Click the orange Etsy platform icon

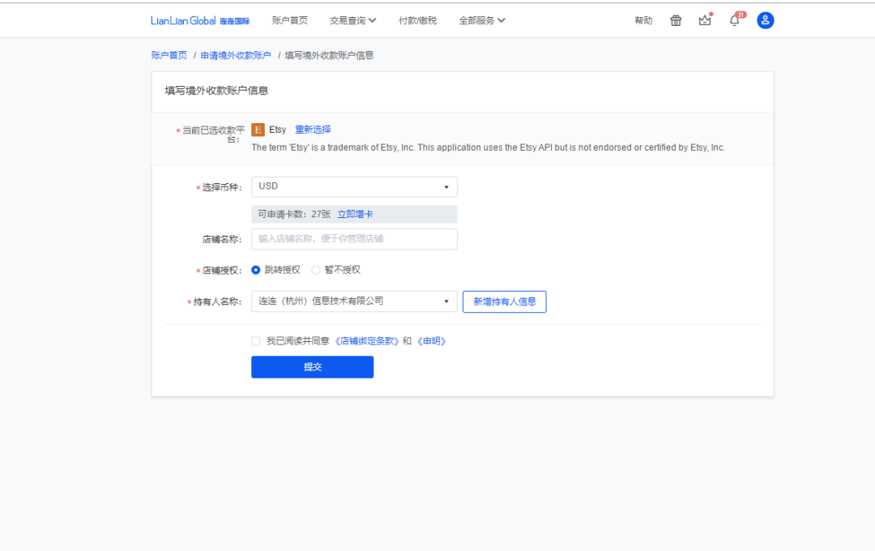(x=257, y=129)
